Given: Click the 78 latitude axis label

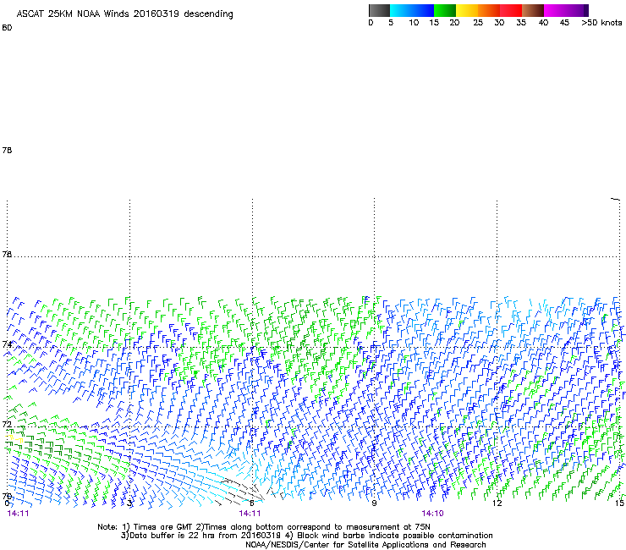Looking at the screenshot, I should 7,150.
